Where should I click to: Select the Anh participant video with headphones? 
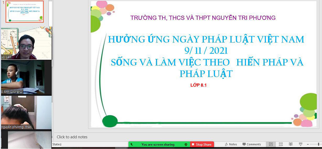[x=26, y=78]
